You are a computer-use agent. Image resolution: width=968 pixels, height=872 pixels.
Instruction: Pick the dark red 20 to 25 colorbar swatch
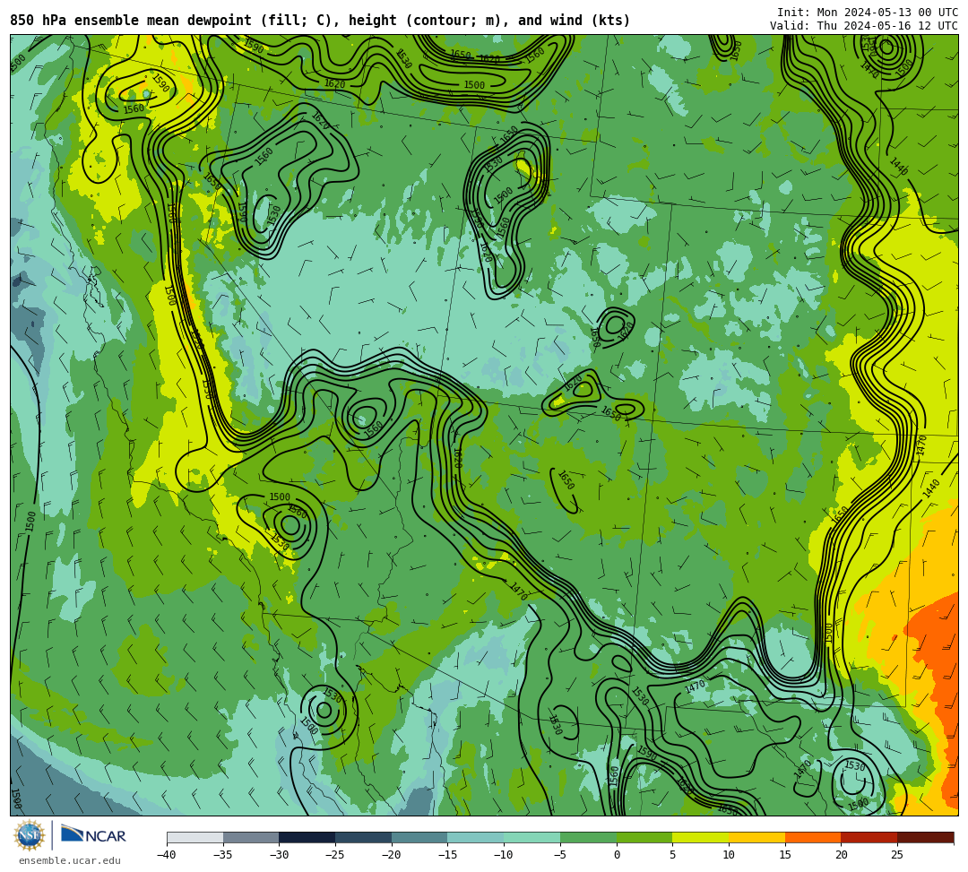pos(869,837)
